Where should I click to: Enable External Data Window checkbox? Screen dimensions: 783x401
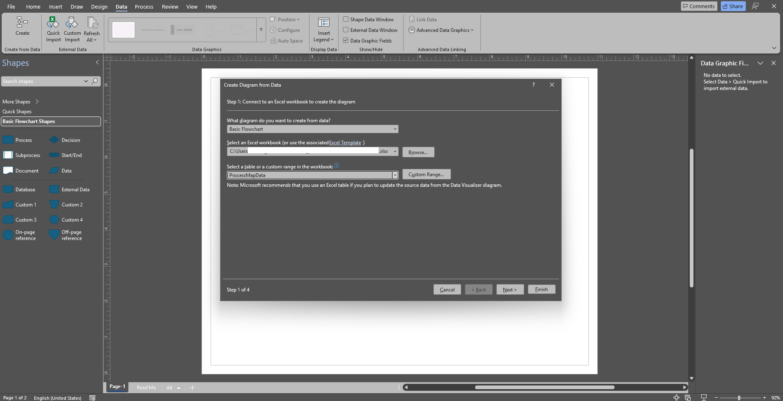(x=346, y=30)
